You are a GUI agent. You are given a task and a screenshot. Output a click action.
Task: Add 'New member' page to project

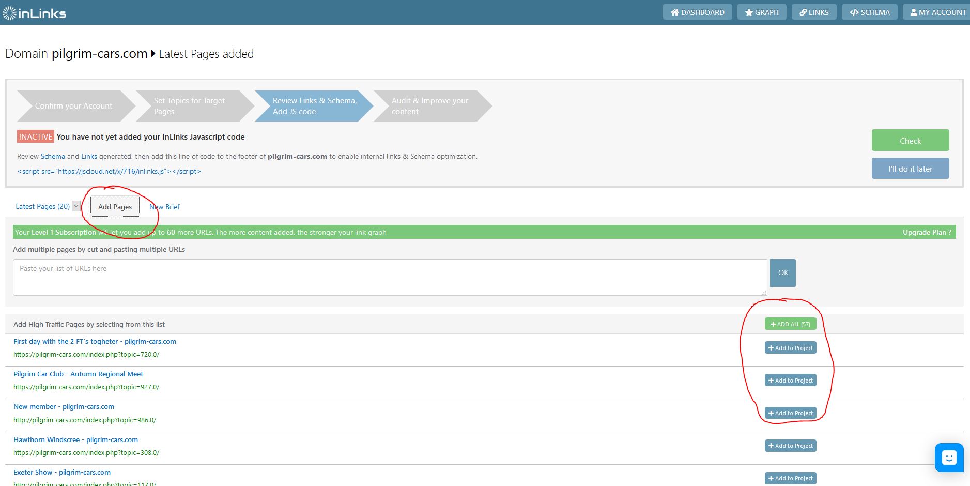pos(791,413)
